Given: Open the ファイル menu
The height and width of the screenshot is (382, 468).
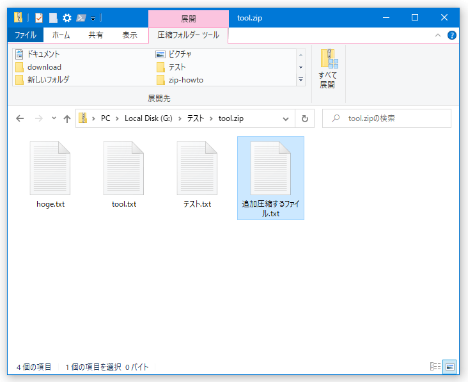Looking at the screenshot, I should [26, 35].
